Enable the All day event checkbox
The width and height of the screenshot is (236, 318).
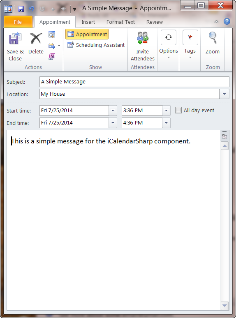[178, 111]
